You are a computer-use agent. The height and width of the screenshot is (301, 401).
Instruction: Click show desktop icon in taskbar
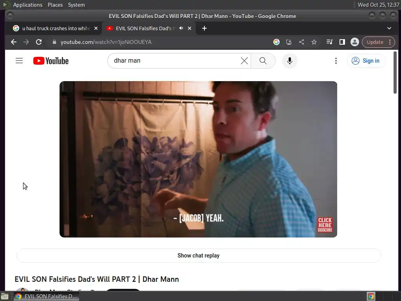(x=5, y=296)
